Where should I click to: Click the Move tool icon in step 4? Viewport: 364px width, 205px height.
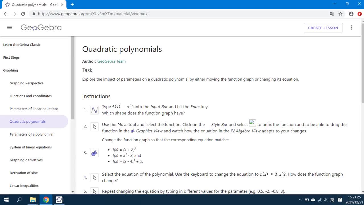tap(94, 178)
